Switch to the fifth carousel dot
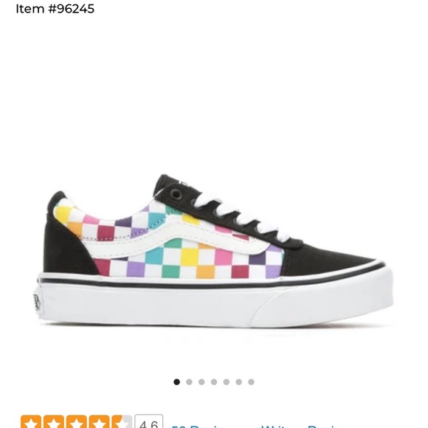This screenshot has height=428, width=428. [x=227, y=382]
